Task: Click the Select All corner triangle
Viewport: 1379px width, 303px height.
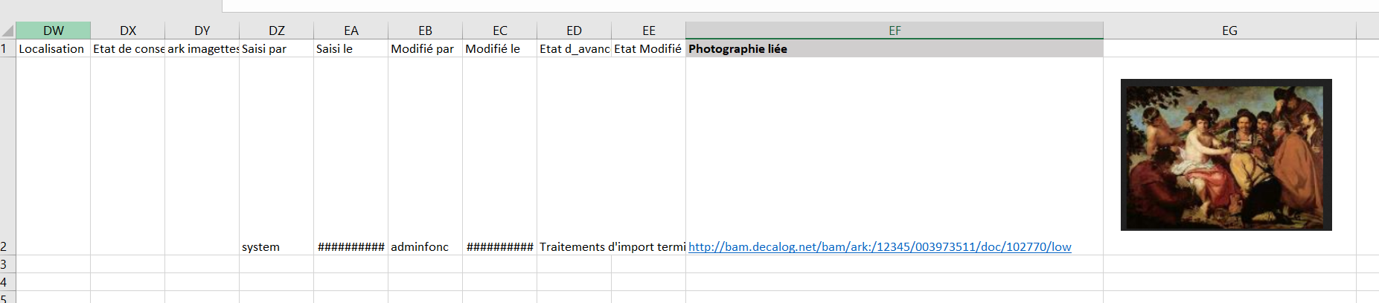Action: coord(8,31)
